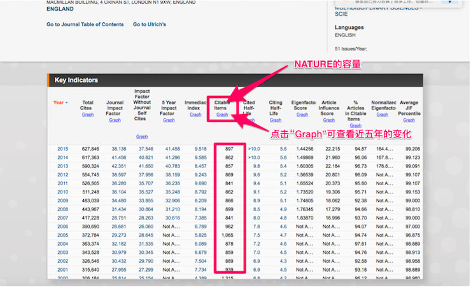
Task: Open Graph link under Eigenfactor Score
Action: pos(302,115)
